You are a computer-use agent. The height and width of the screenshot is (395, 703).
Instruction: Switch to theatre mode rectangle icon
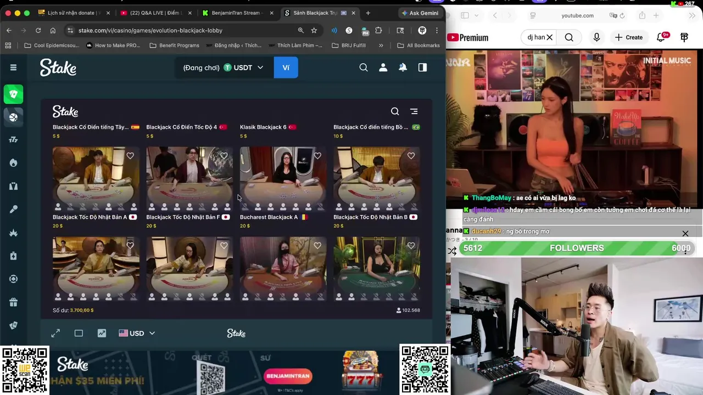click(x=79, y=333)
